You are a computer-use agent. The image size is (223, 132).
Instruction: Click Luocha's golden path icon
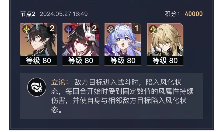[x=153, y=29]
